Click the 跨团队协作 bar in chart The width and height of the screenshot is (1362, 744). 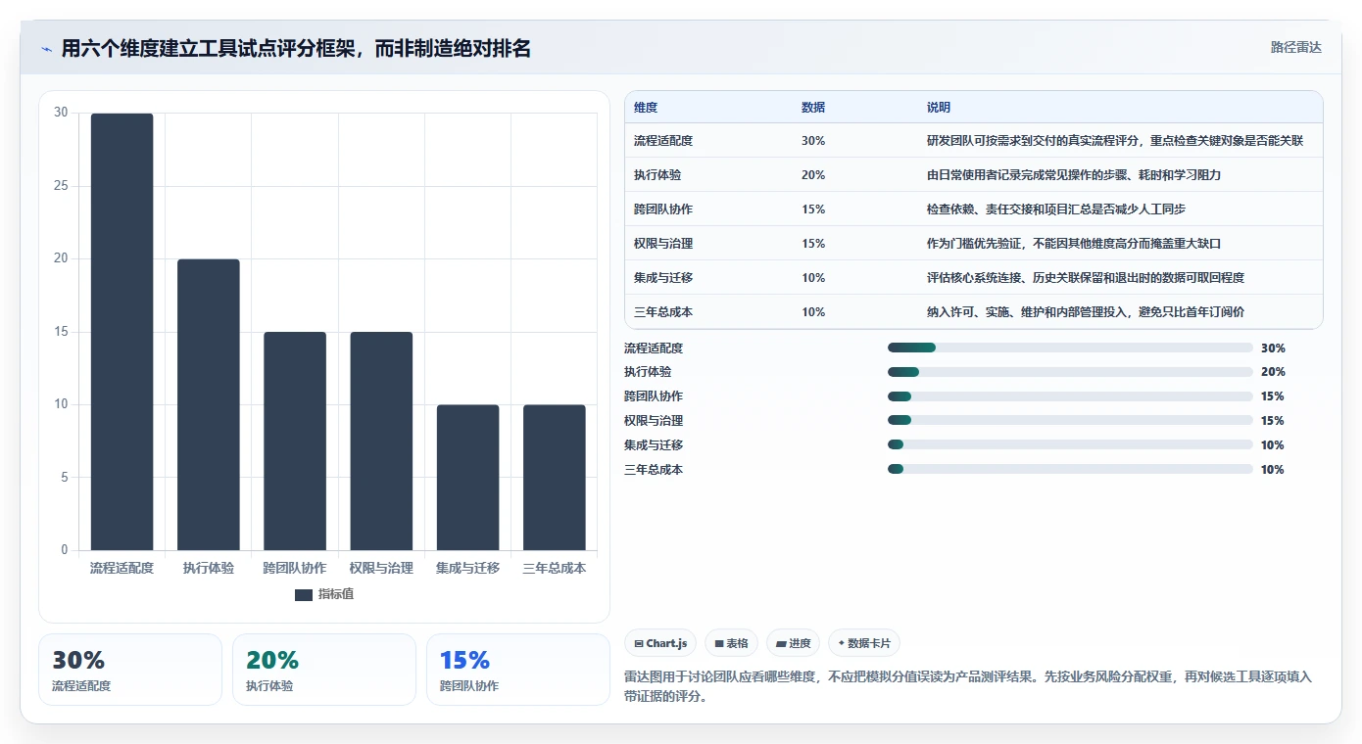295,441
